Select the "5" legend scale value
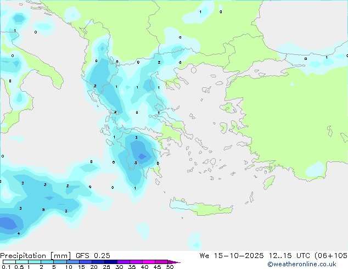Image resolution: width=348 pixels, height=269 pixels. [54, 267]
